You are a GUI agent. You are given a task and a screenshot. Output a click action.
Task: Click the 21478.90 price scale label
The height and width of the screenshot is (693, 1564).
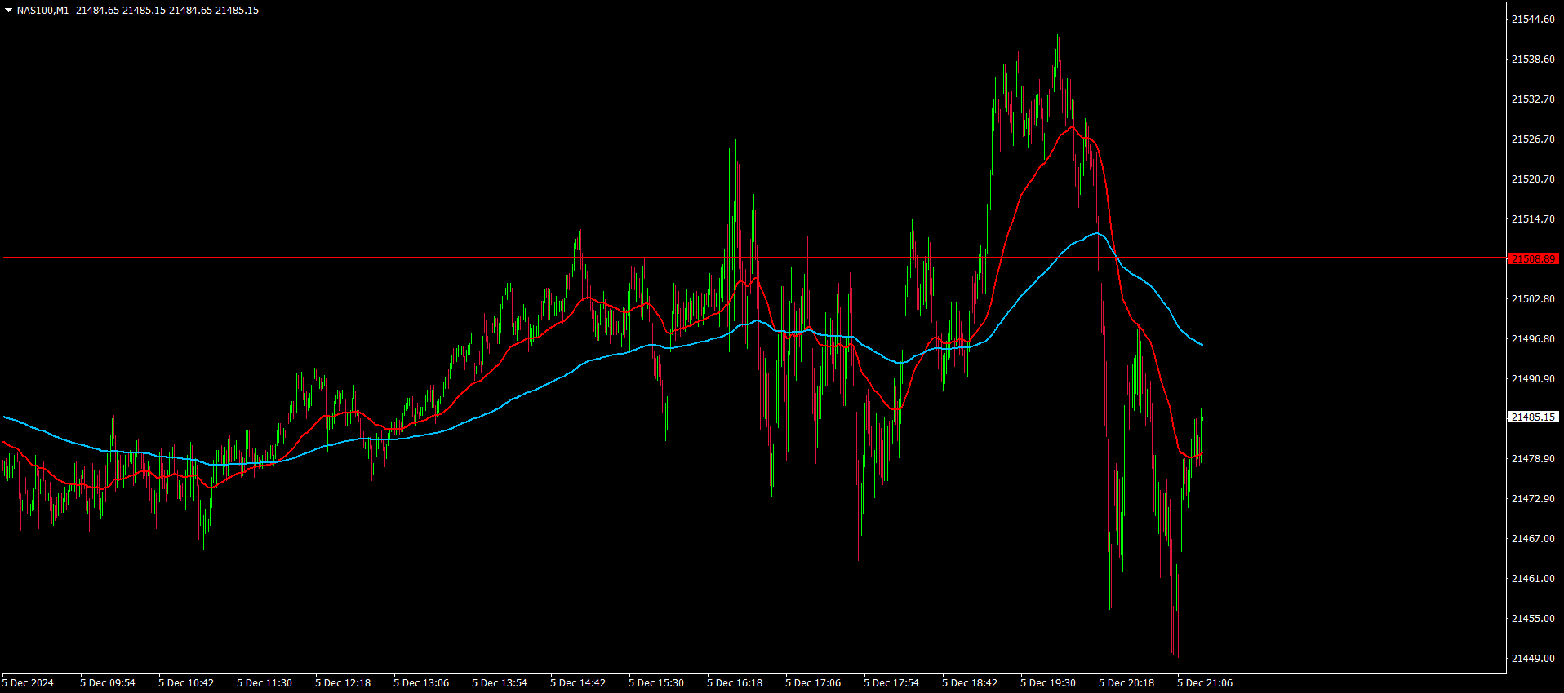1533,459
